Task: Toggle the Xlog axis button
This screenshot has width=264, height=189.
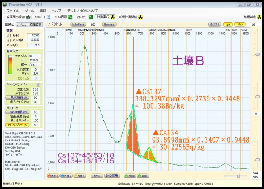Action: click(x=130, y=176)
